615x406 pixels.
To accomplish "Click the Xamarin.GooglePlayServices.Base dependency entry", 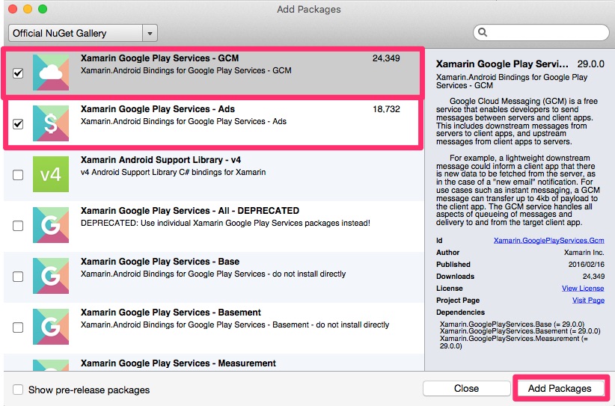I will pyautogui.click(x=512, y=324).
